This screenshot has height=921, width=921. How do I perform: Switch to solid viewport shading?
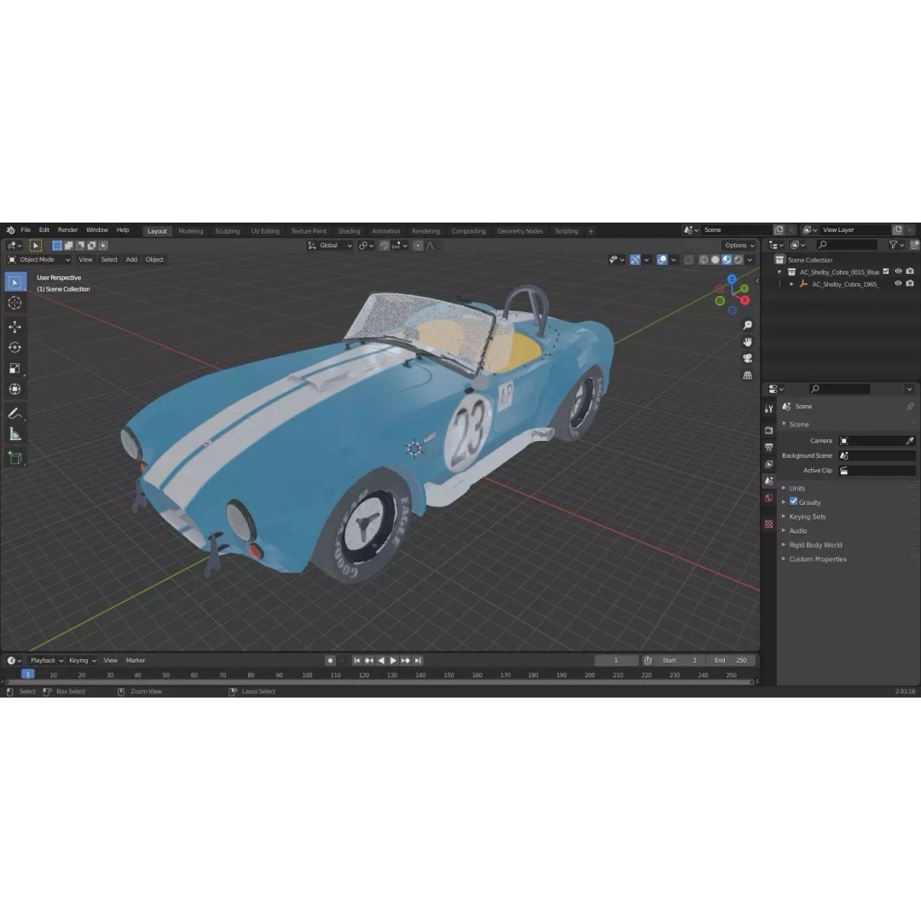pyautogui.click(x=715, y=259)
